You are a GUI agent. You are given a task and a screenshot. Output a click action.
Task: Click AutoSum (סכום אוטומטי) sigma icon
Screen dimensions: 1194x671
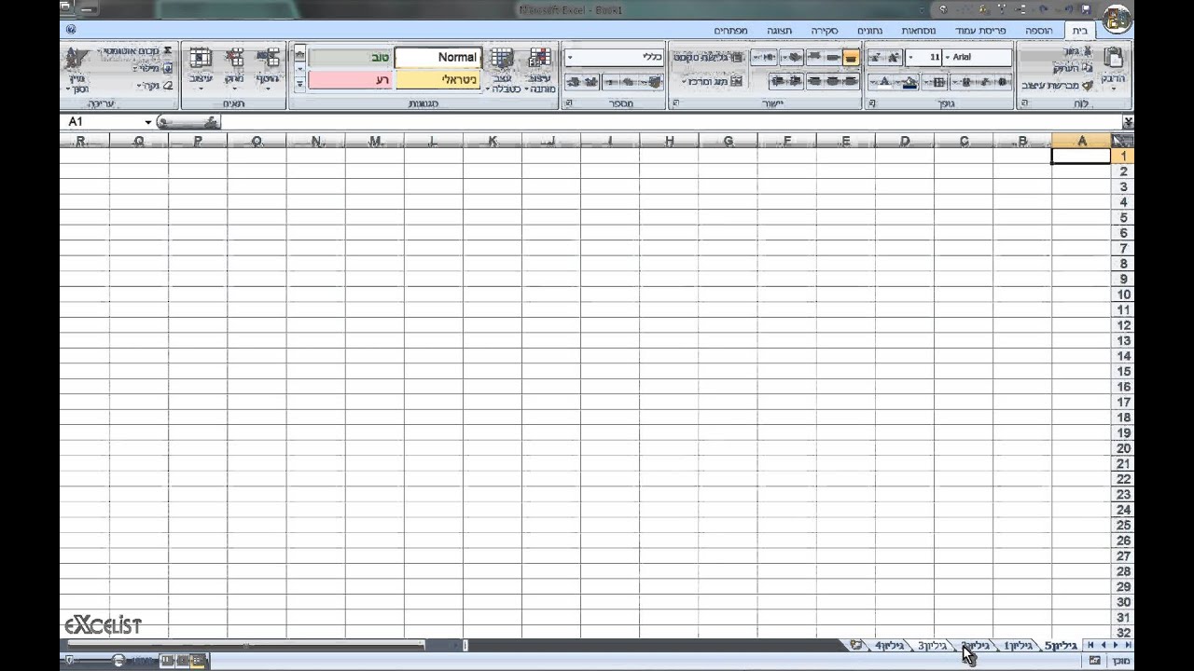click(167, 51)
